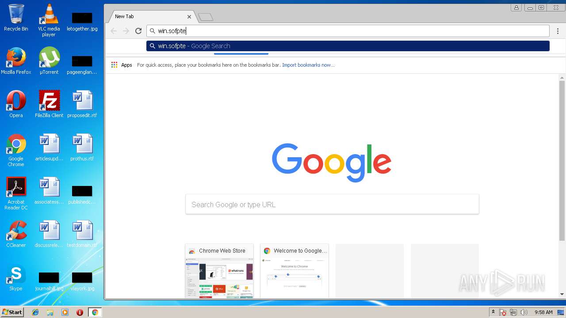The image size is (566, 318).
Task: Open the Chrome user profile button
Action: point(516,8)
